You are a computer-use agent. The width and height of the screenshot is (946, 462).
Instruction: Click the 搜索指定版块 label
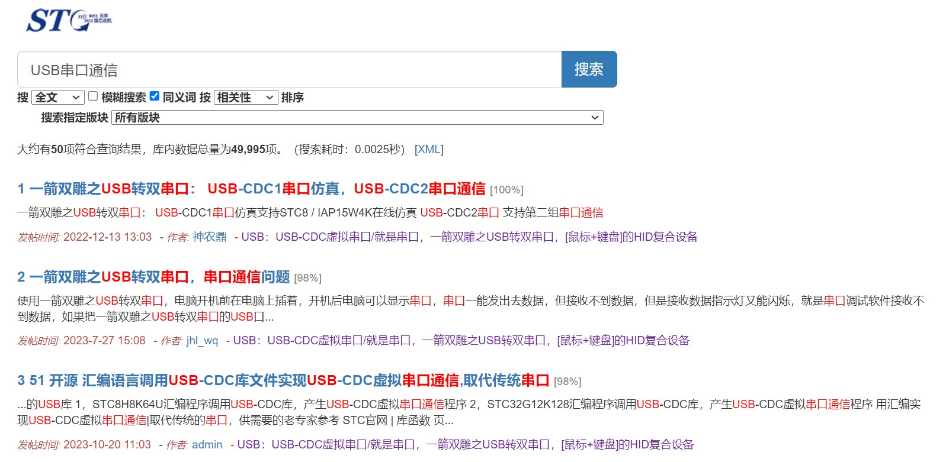[75, 117]
